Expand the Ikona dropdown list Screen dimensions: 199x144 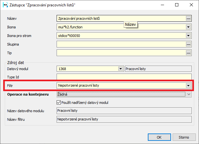click(189, 27)
